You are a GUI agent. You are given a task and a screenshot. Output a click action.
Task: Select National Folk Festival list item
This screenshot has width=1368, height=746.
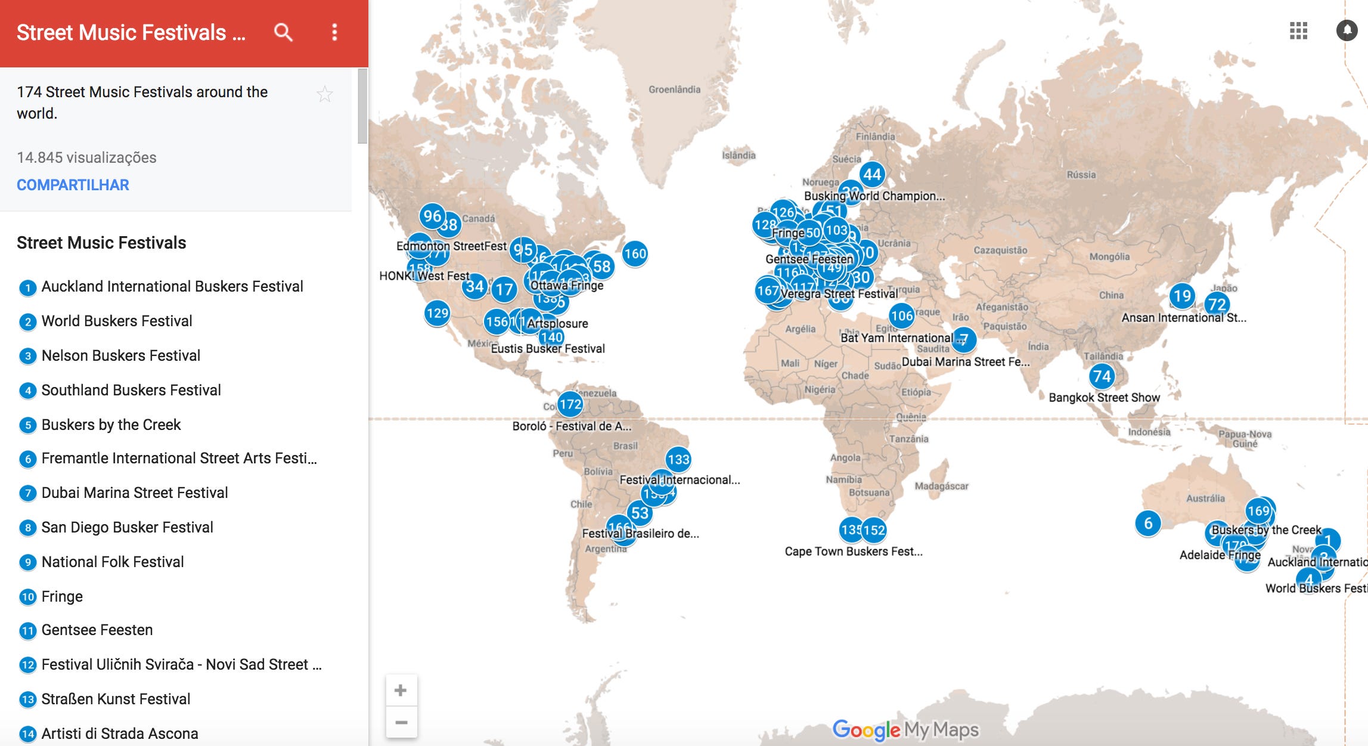101,562
